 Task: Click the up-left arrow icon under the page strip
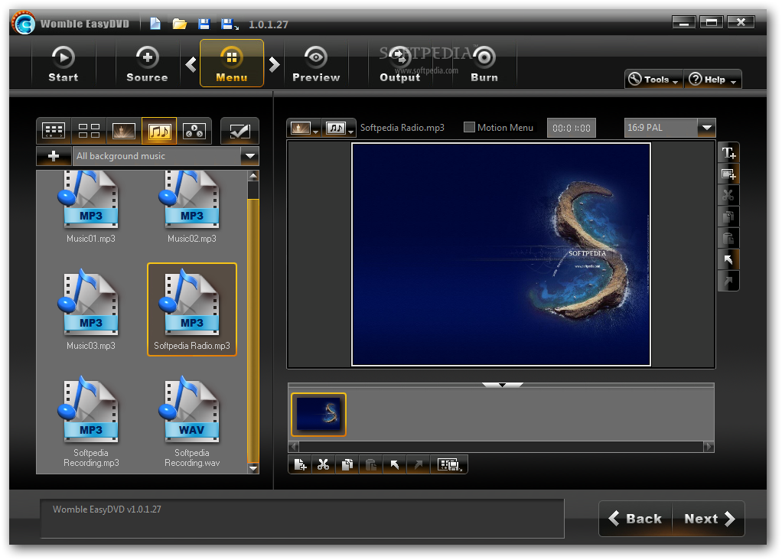pos(395,465)
